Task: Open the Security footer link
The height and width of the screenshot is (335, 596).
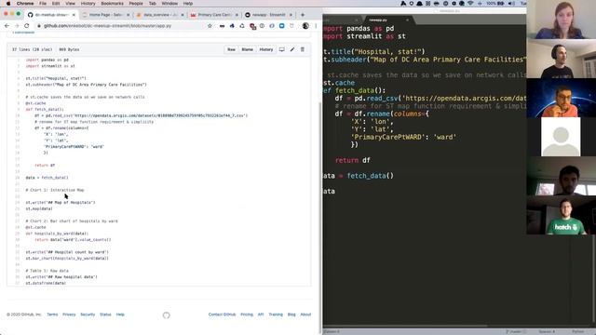Action: click(x=88, y=315)
